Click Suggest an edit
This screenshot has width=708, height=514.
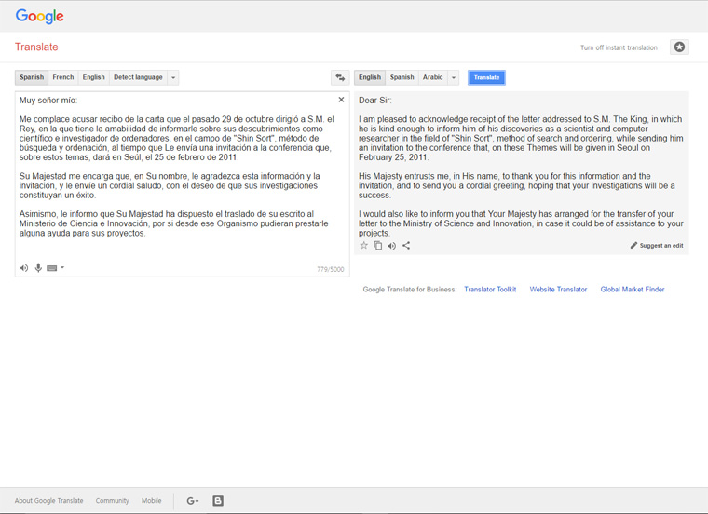pyautogui.click(x=657, y=246)
